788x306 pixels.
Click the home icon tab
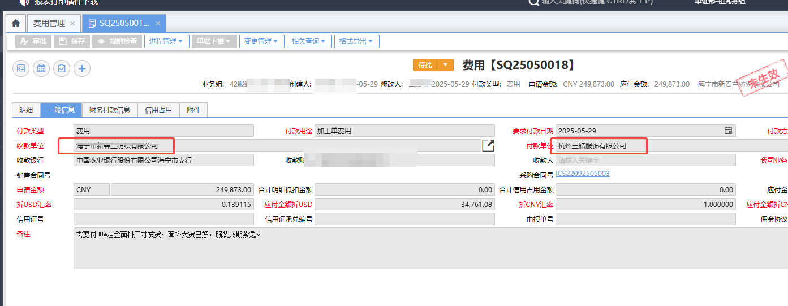(x=16, y=23)
